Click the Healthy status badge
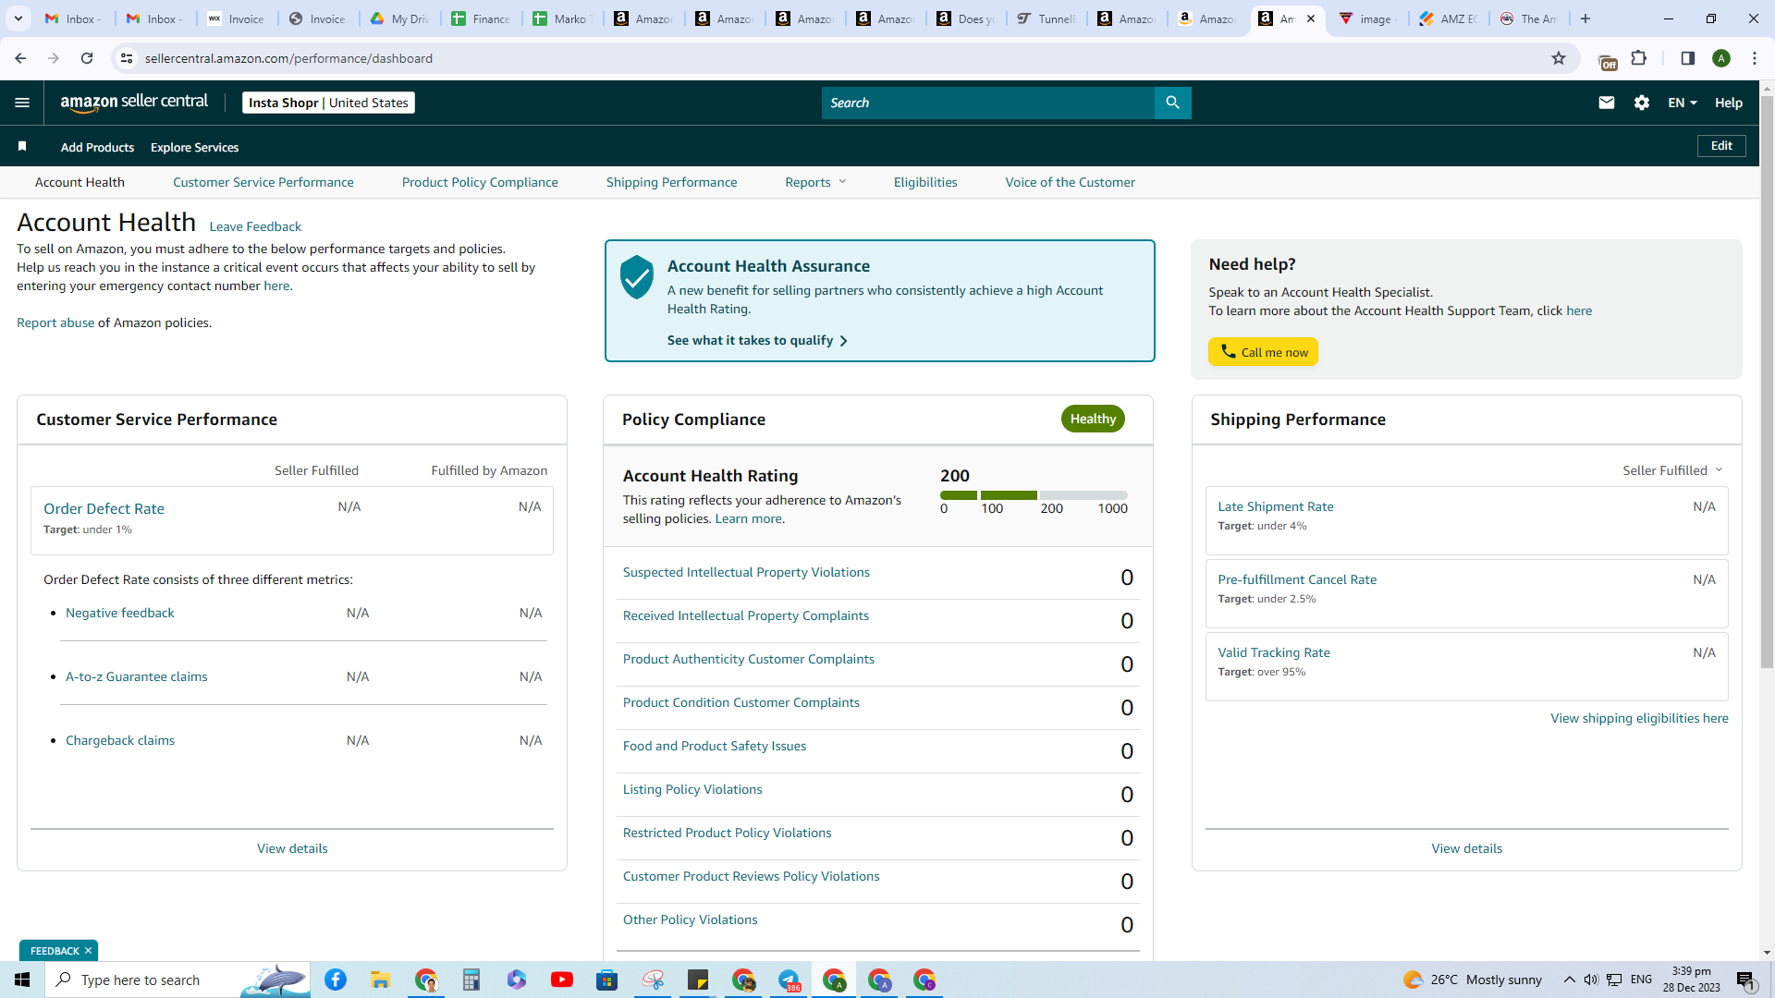 (x=1093, y=419)
